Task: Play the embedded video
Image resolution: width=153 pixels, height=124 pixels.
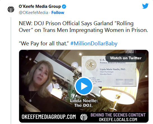Action: coord(84,86)
